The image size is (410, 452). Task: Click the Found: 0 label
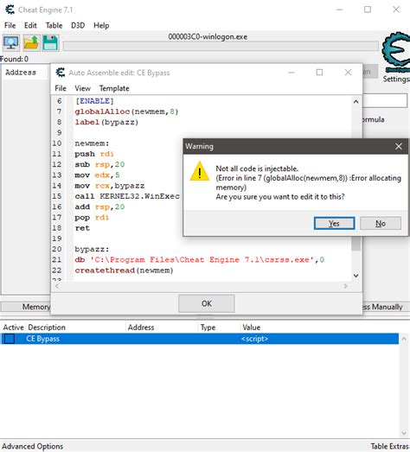pos(14,59)
